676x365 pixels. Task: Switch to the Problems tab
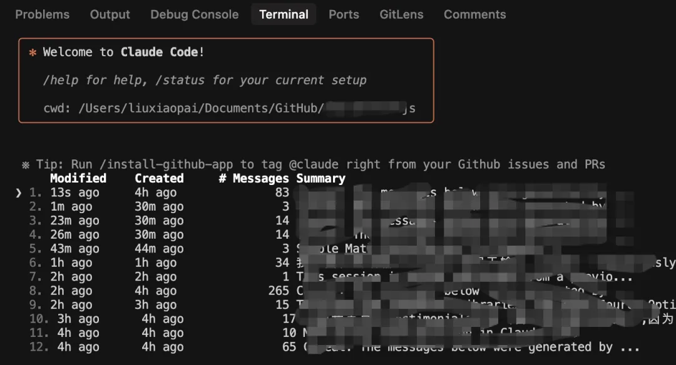pos(42,14)
